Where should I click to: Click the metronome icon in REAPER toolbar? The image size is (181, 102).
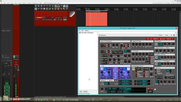click(53, 6)
